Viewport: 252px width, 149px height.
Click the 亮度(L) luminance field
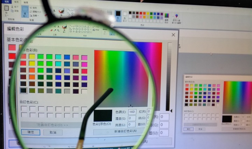pos(132,125)
